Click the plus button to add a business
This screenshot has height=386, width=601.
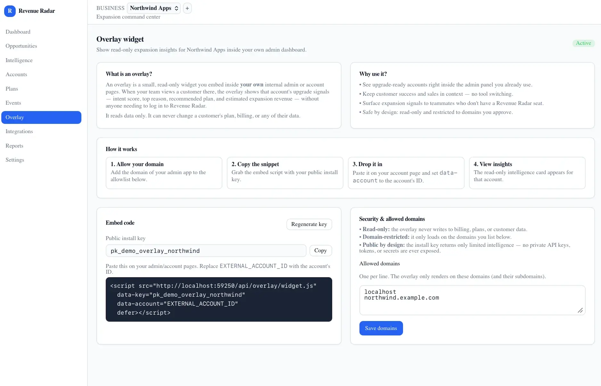pyautogui.click(x=187, y=8)
